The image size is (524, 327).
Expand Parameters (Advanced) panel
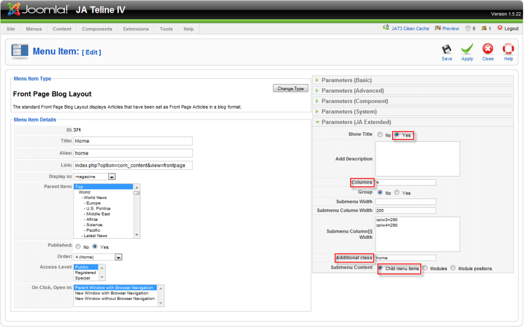tap(413, 90)
